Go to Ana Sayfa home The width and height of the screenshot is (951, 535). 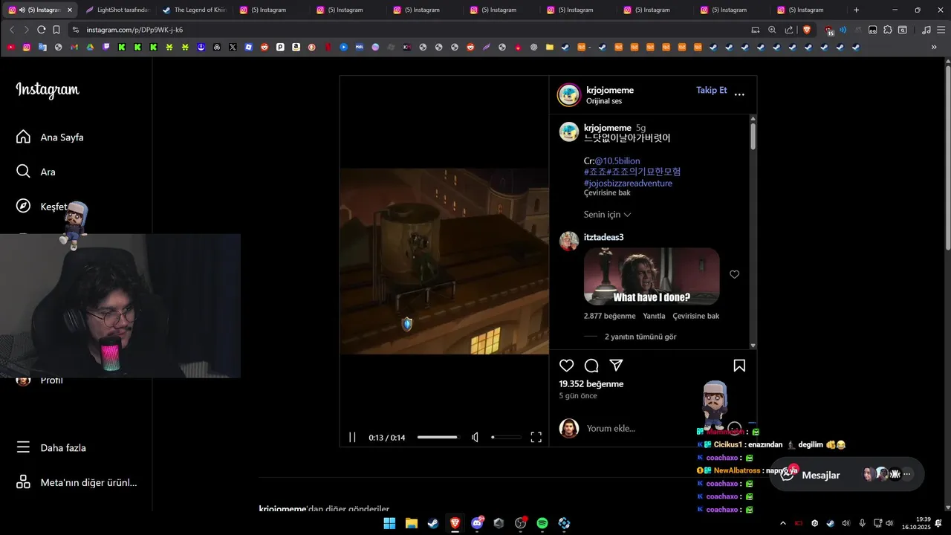point(51,137)
